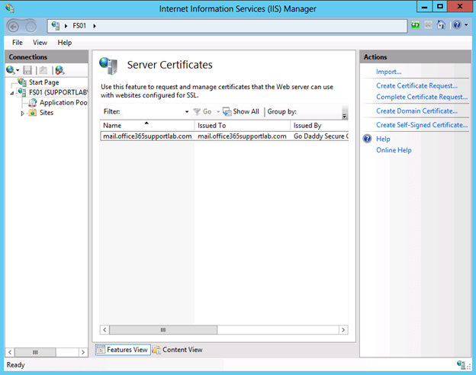
Task: Select Application Pools in the tree
Action: (63, 103)
